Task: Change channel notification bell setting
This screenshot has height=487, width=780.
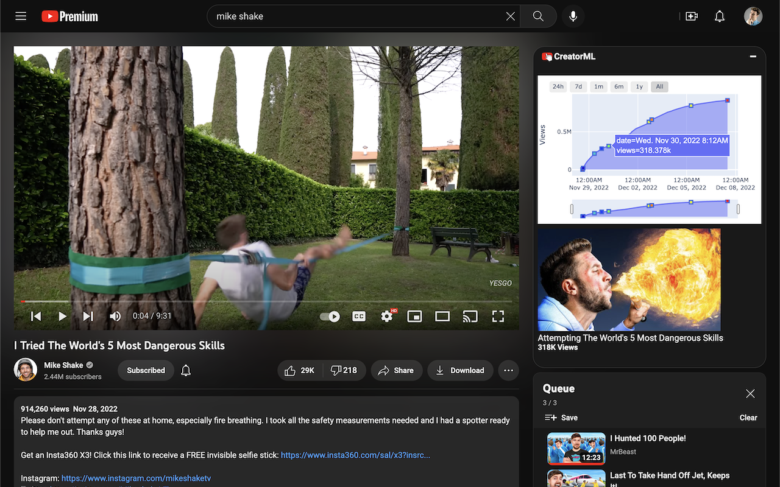Action: tap(186, 370)
